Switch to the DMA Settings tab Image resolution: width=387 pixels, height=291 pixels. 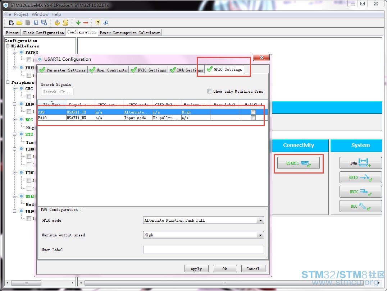pyautogui.click(x=187, y=70)
